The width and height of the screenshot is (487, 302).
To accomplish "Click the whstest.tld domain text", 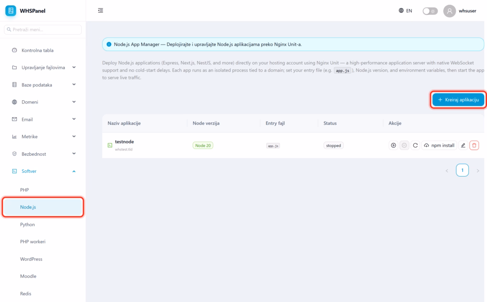I will 124,149.
